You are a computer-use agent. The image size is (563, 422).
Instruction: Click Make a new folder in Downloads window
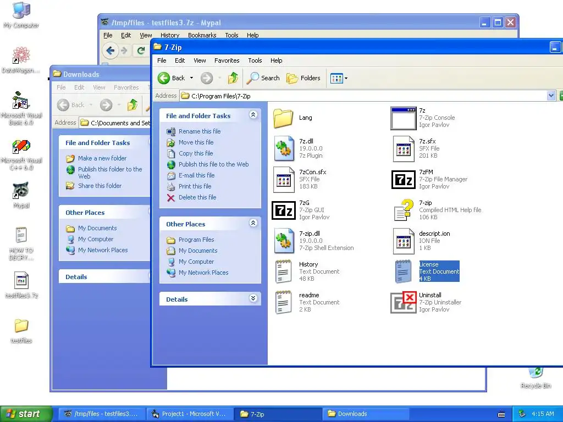[102, 158]
